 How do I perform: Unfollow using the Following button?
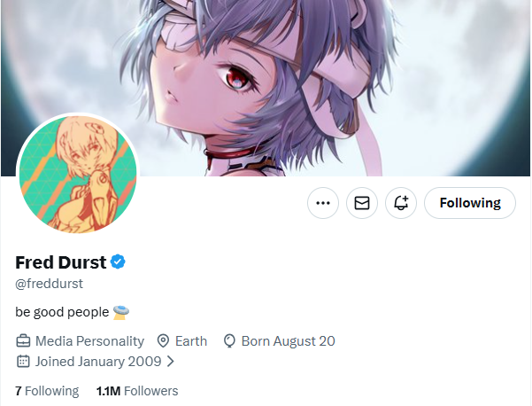(x=470, y=203)
